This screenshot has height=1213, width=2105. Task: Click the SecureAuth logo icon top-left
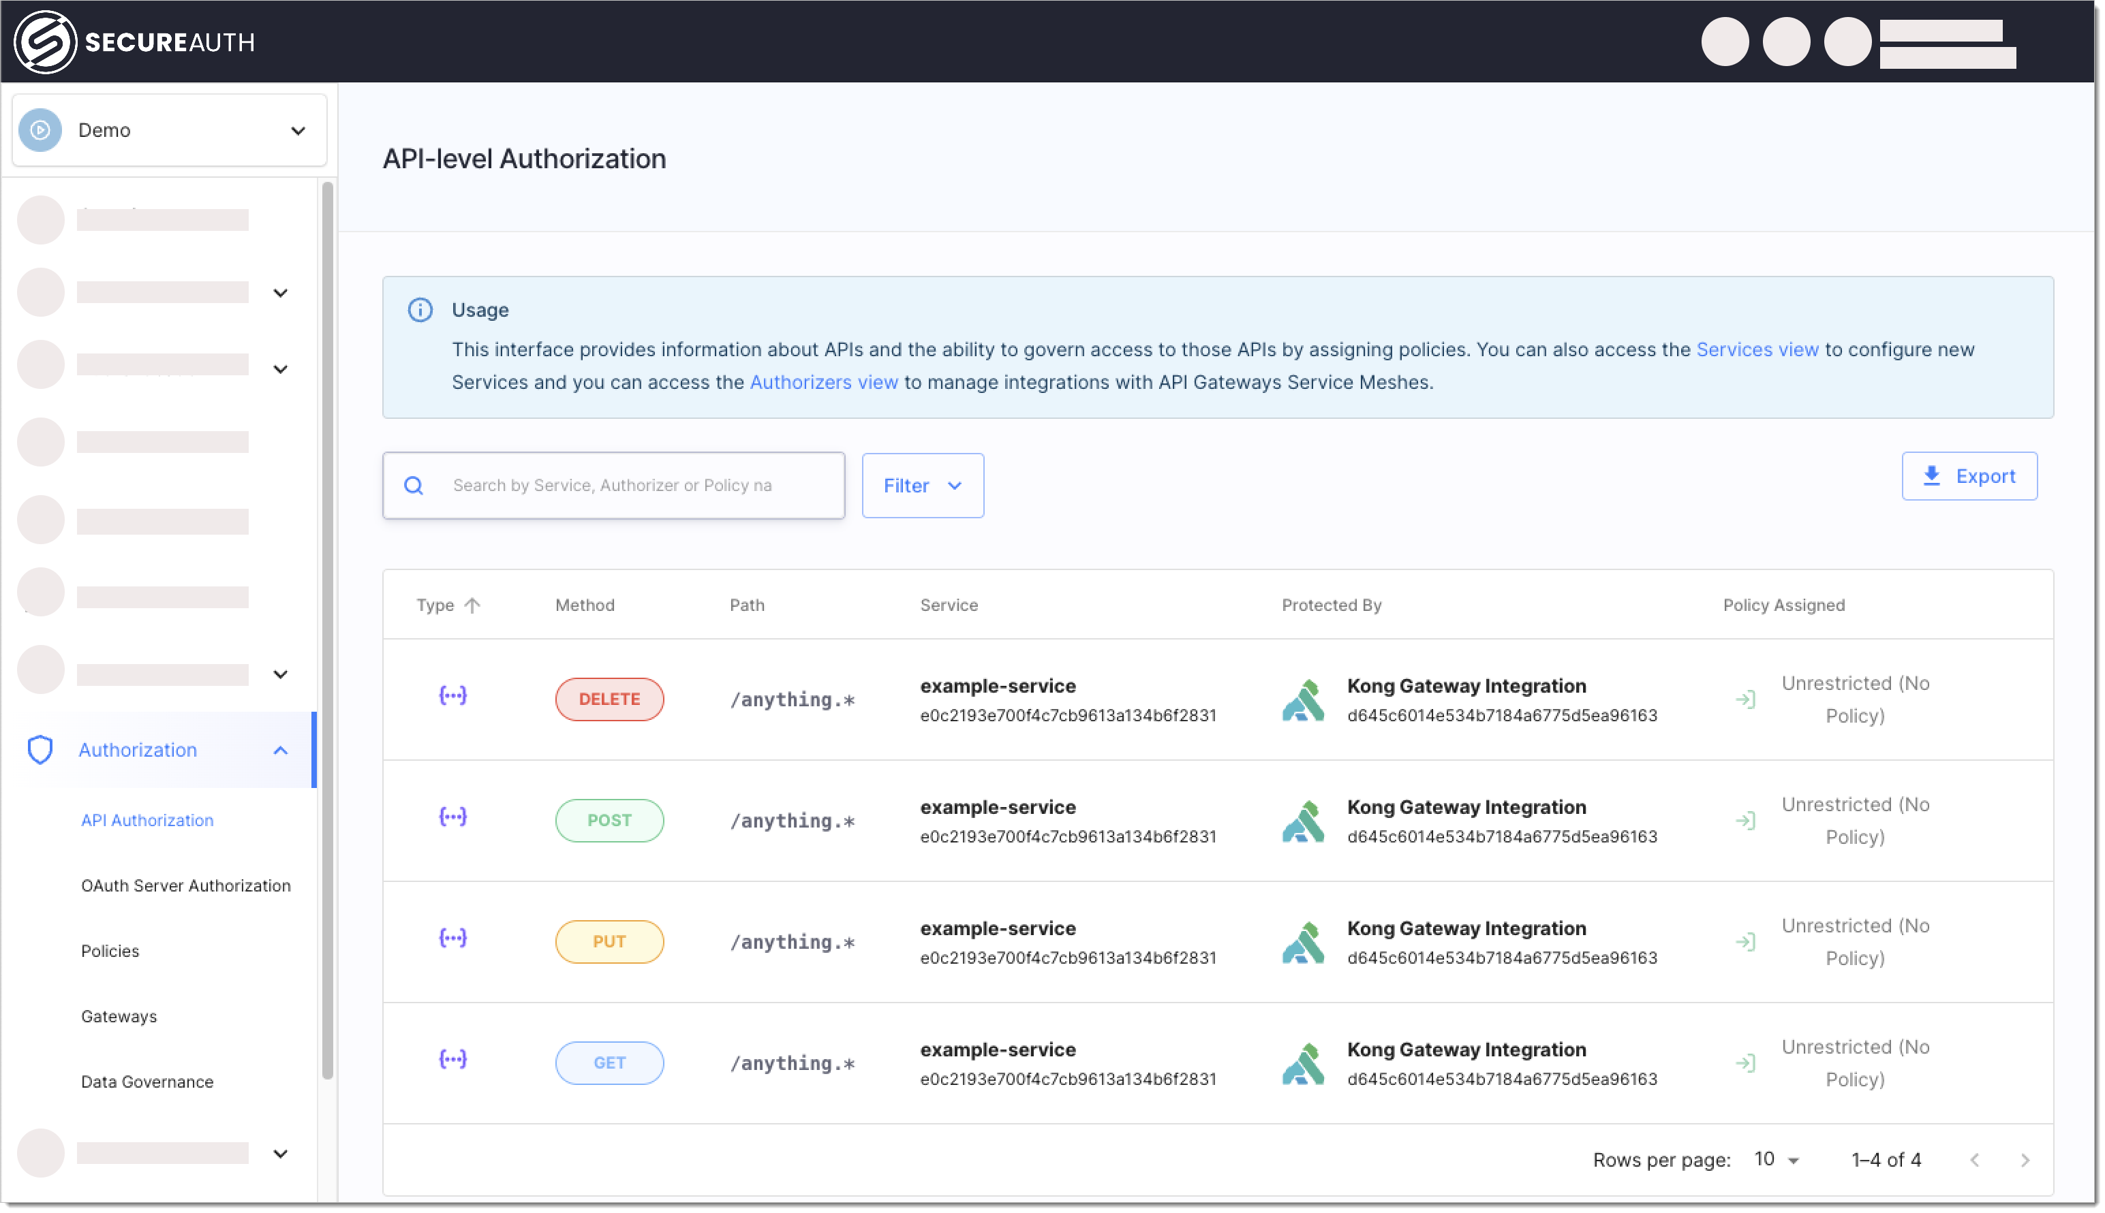click(40, 40)
